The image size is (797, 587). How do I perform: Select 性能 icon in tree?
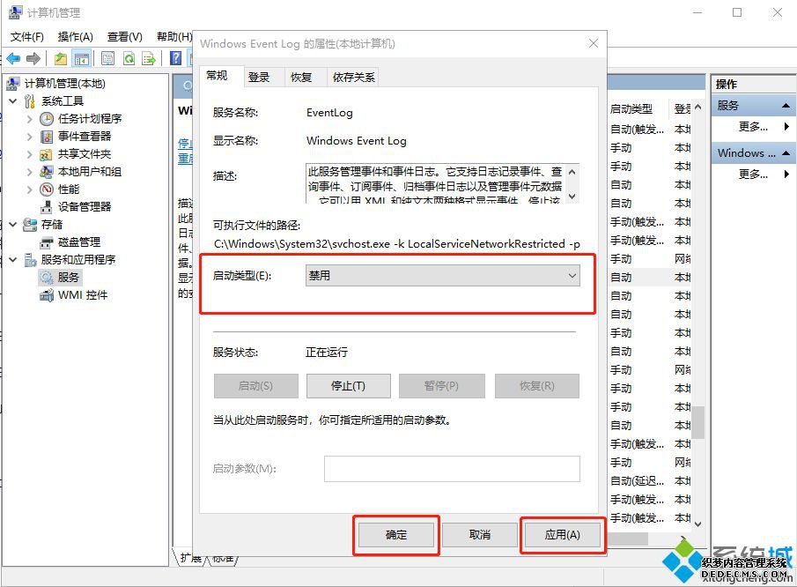(47, 189)
